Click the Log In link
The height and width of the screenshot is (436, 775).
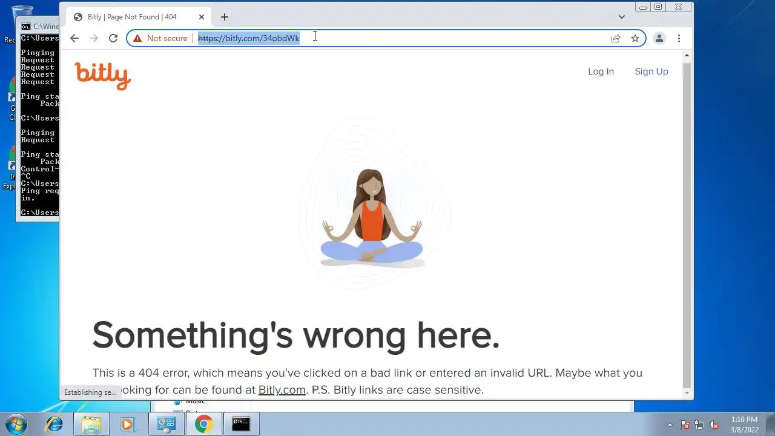(601, 71)
